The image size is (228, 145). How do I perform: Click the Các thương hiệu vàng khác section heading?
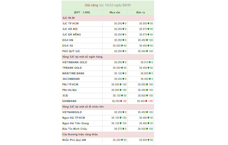point(80,134)
